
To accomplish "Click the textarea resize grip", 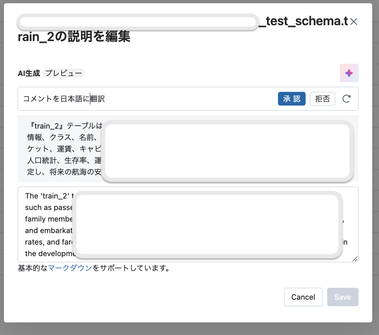I will 355,259.
